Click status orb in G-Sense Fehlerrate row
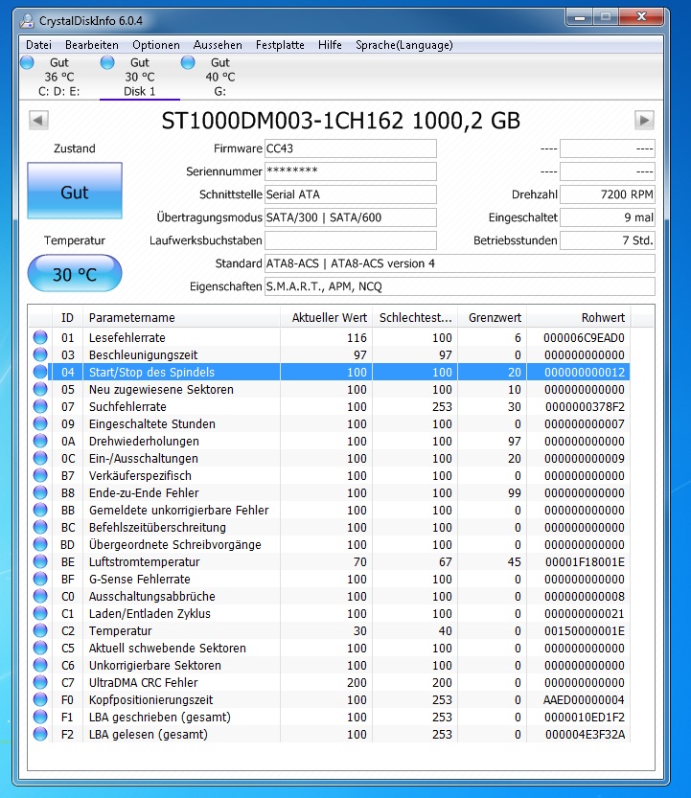Image resolution: width=691 pixels, height=798 pixels. 40,580
